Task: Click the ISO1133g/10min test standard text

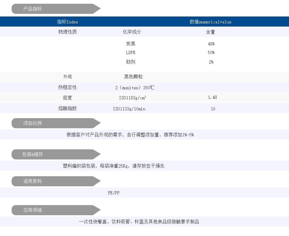Action: click(x=129, y=109)
